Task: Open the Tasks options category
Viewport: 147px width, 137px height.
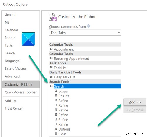Action: tap(9, 46)
